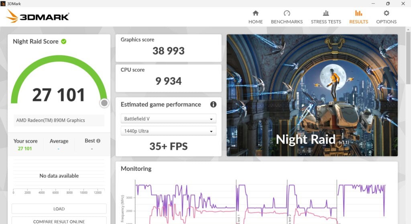This screenshot has height=224, width=411.
Task: Click the Average score dash link
Action: (58, 149)
